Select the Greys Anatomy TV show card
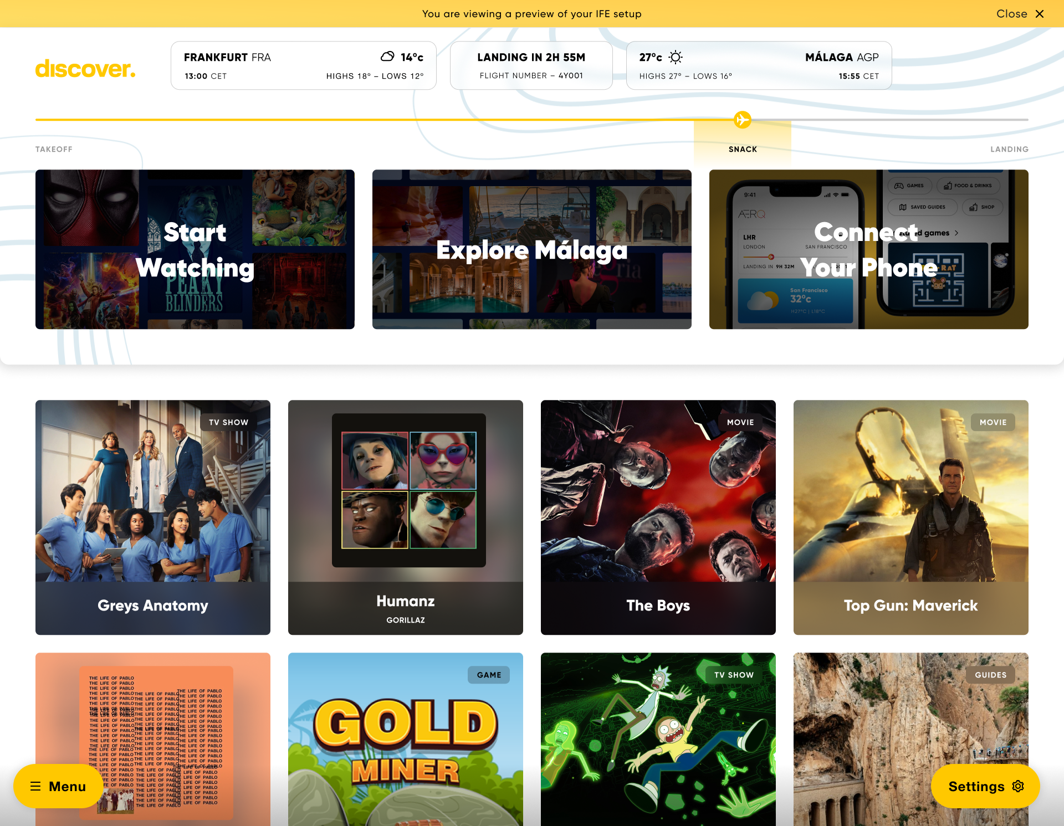The width and height of the screenshot is (1064, 826). 153,517
